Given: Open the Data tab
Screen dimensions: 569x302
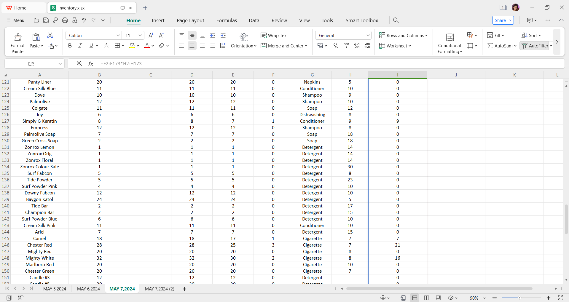Looking at the screenshot, I should (254, 20).
